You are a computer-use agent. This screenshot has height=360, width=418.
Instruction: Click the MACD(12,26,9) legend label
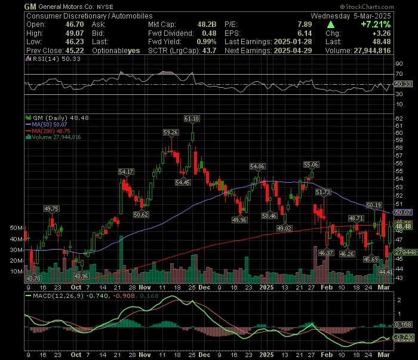tap(58, 296)
